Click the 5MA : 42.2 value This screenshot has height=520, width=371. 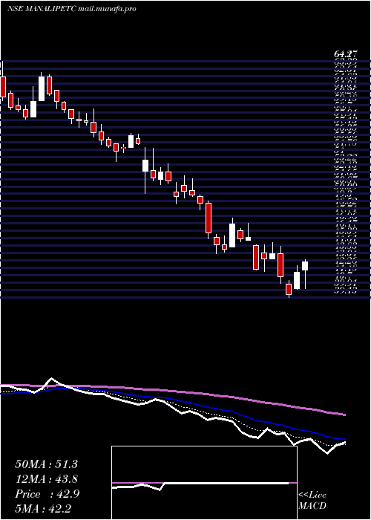click(x=43, y=508)
